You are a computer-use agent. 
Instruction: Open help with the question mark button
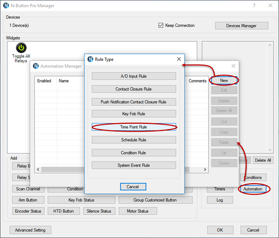254,6
